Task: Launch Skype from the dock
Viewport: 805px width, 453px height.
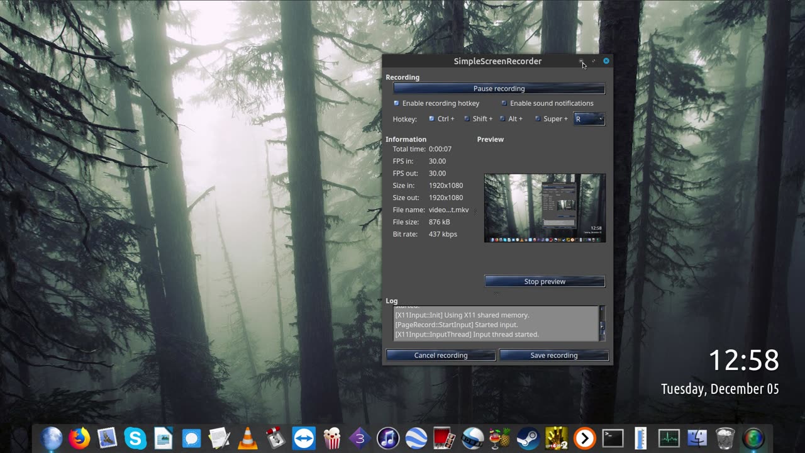Action: coord(136,438)
